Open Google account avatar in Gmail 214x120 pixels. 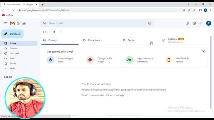209,23
